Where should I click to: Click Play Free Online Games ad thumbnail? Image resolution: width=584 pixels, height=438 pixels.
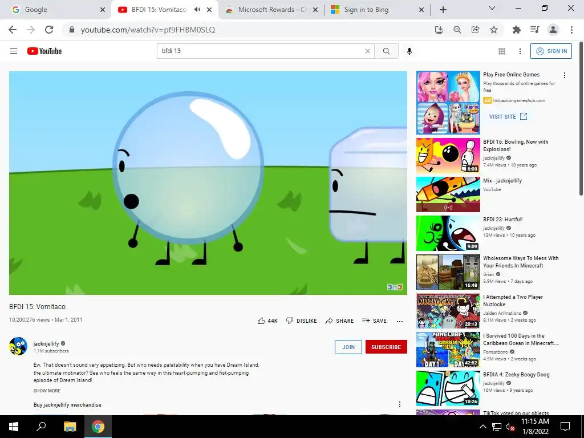tap(448, 103)
